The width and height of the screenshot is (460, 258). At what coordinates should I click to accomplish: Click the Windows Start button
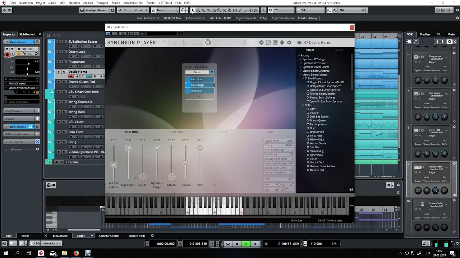[x=6, y=253]
